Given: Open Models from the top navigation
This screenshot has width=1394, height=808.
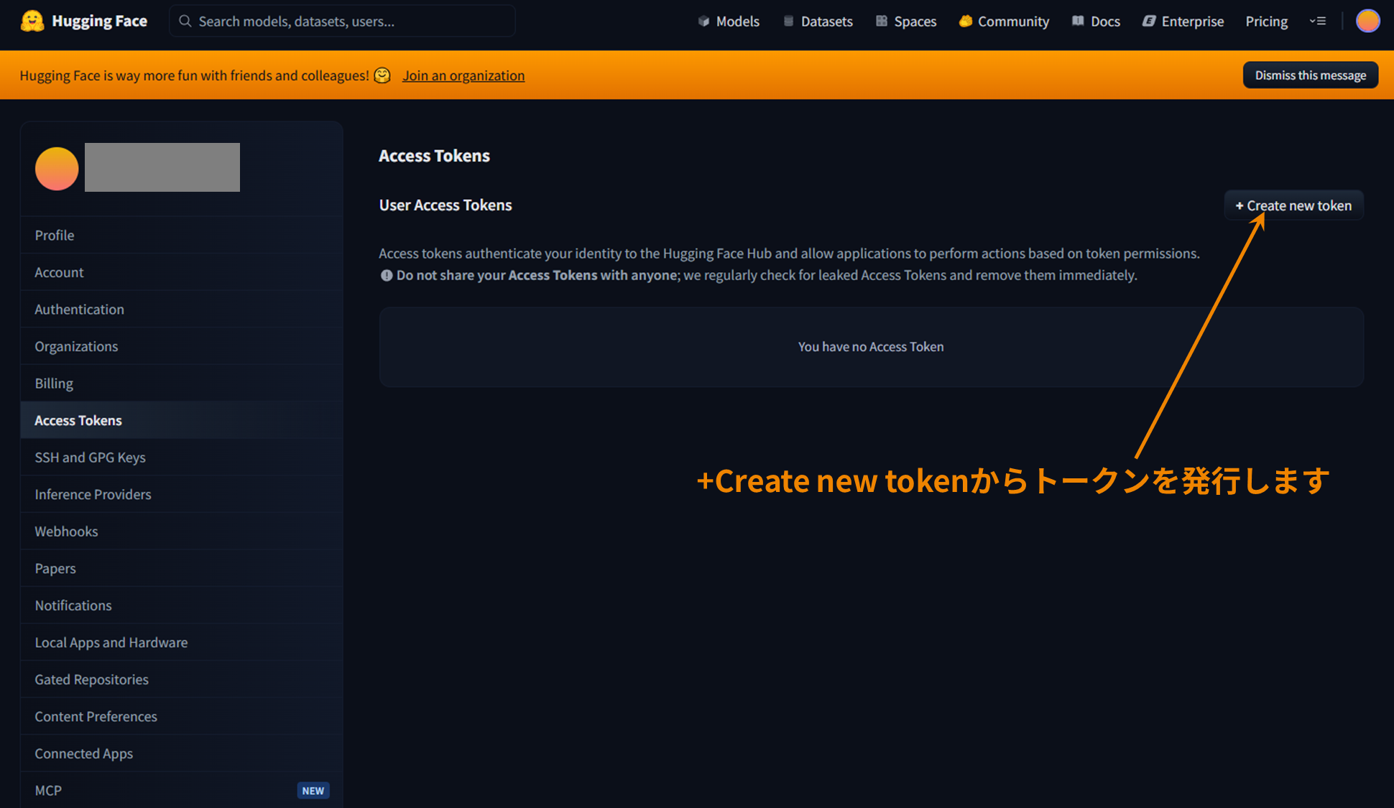Looking at the screenshot, I should [x=729, y=22].
